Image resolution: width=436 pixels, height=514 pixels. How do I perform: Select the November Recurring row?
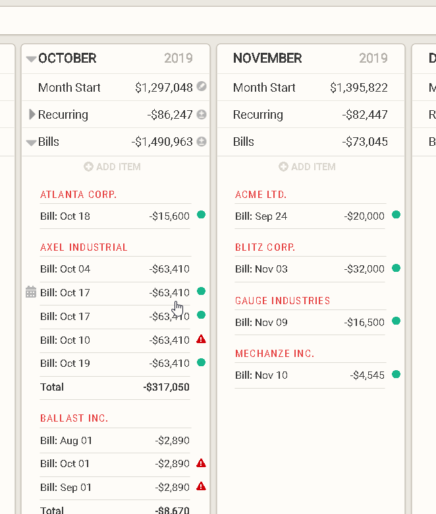[310, 115]
